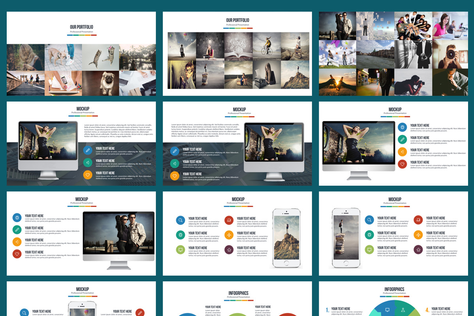This screenshot has width=474, height=316.
Task: Click blue segment of color bar on surreal portfolio slide
Action: pyautogui.click(x=226, y=28)
